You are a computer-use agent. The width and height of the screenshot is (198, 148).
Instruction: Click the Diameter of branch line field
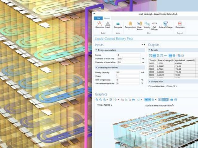pyautogui.click(x=129, y=62)
